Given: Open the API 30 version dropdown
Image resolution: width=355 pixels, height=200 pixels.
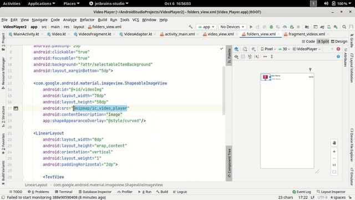Looking at the screenshot, I should [x=284, y=49].
